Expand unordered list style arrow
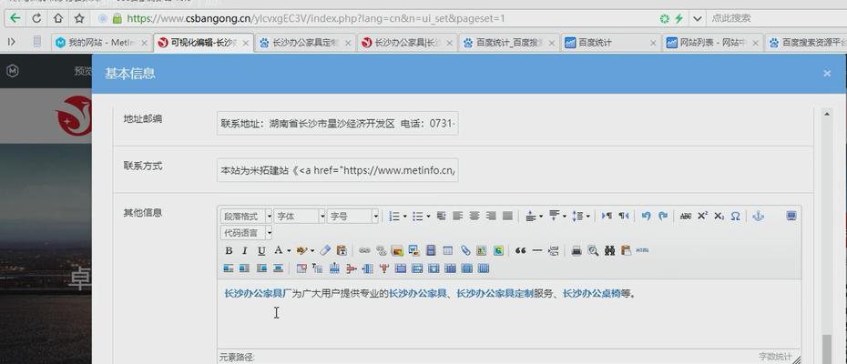 point(428,216)
